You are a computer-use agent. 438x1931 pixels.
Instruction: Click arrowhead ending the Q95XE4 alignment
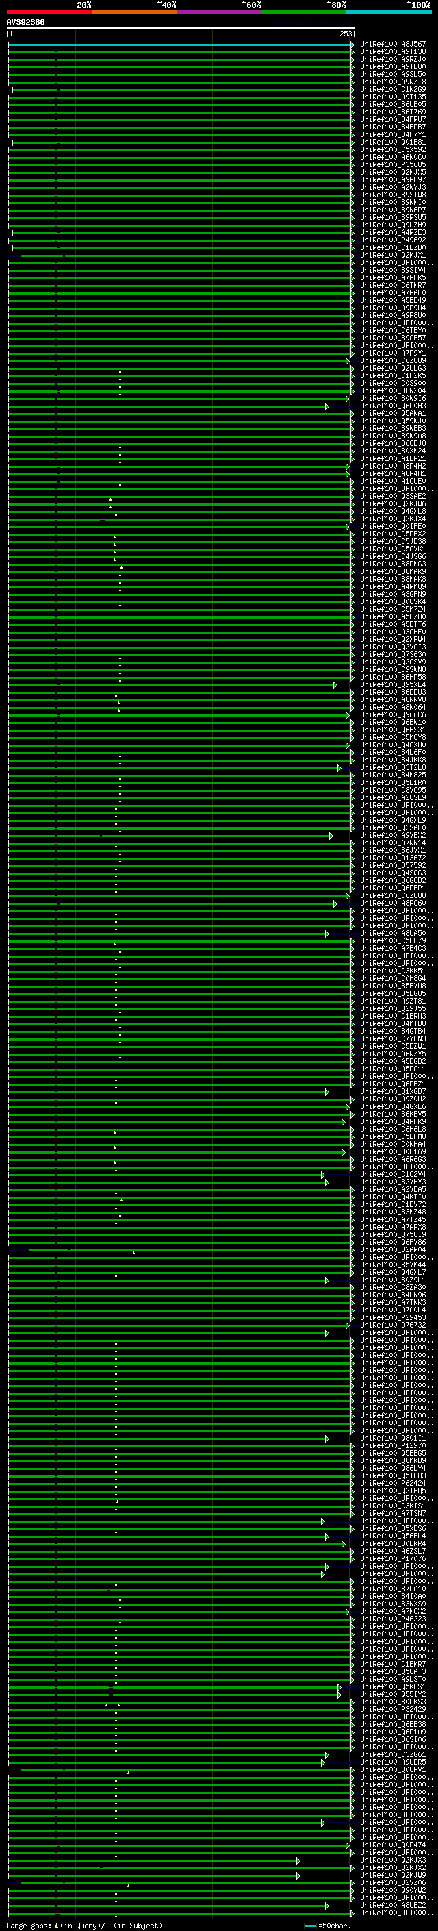pyautogui.click(x=335, y=685)
